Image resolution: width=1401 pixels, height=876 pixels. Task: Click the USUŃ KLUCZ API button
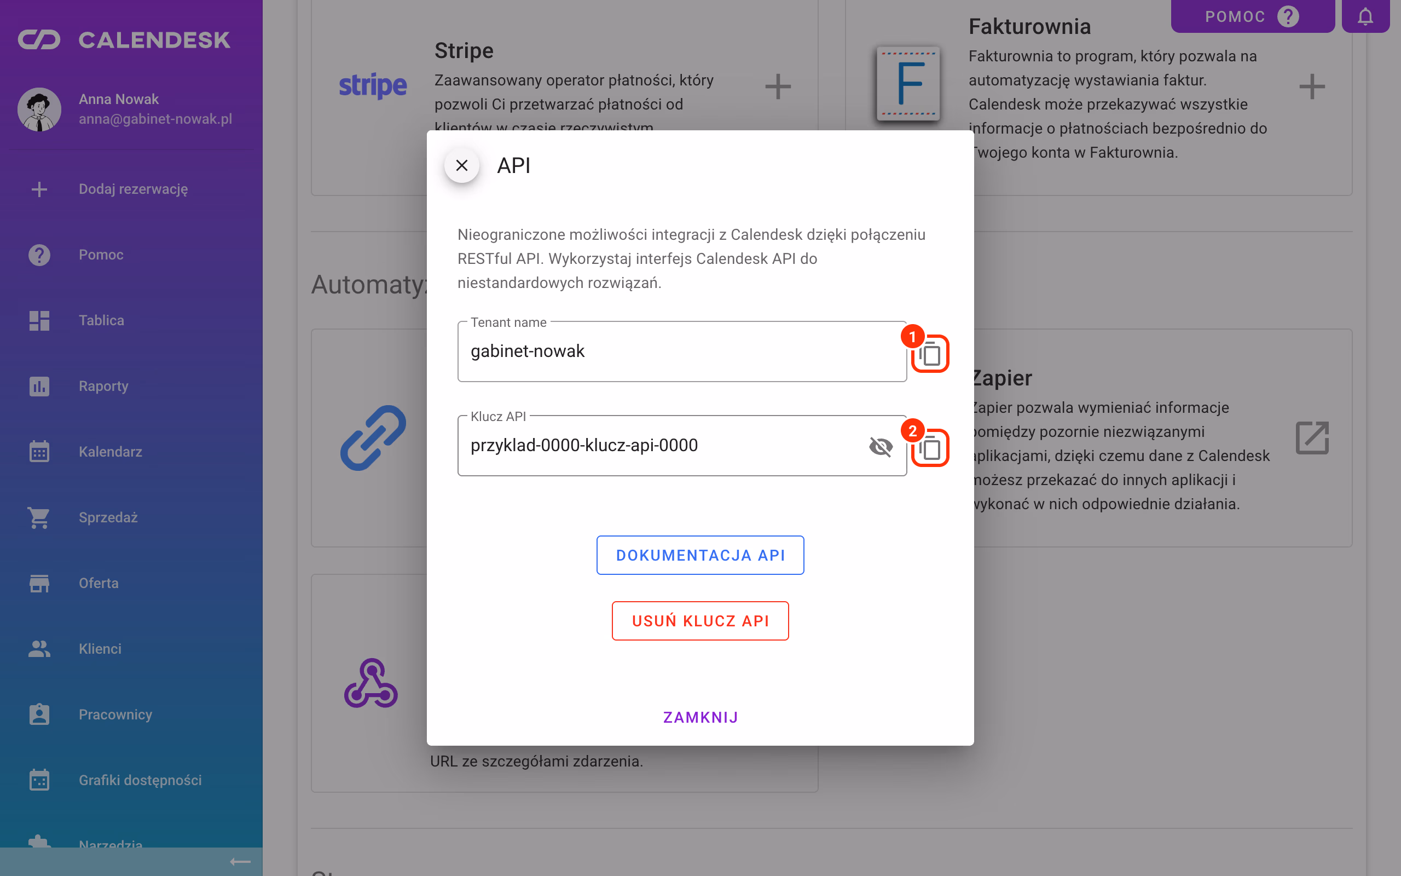pos(700,620)
